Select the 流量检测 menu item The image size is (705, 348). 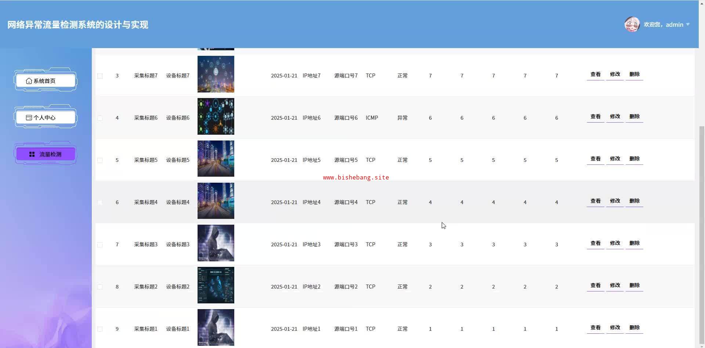click(x=46, y=154)
